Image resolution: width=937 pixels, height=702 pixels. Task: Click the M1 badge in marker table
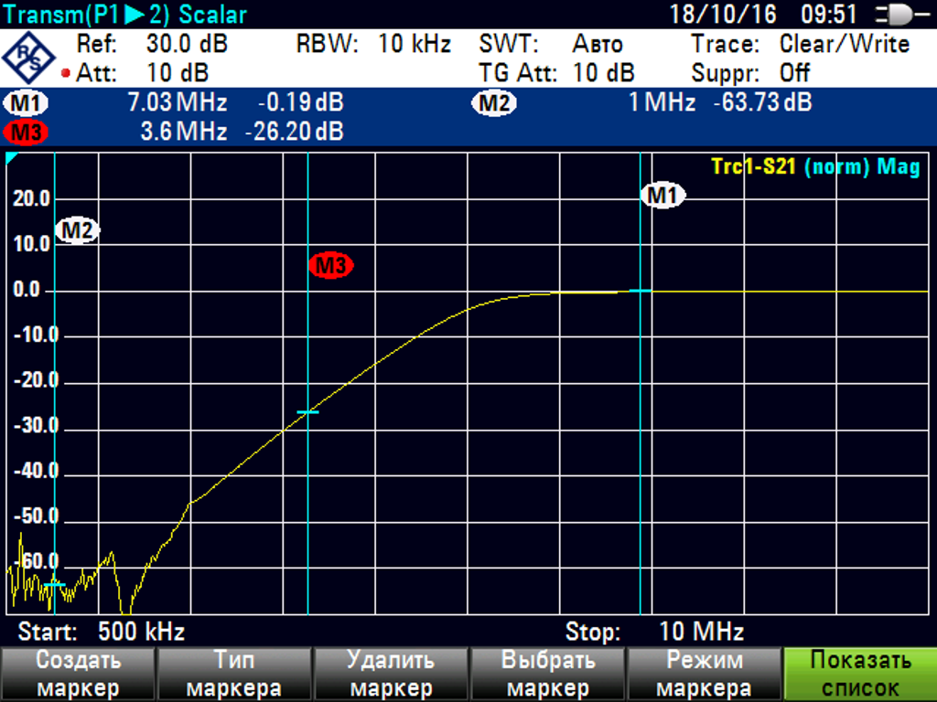click(x=27, y=102)
